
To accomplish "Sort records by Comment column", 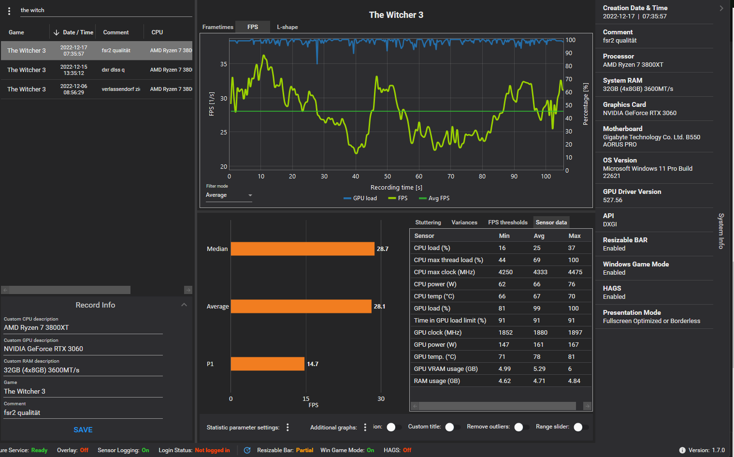I will point(116,32).
